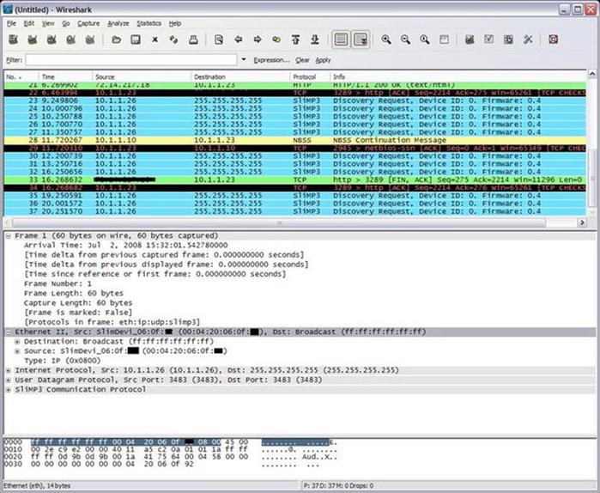The width and height of the screenshot is (600, 493).
Task: Select packet 28 NBSS Continuation Message
Action: pyautogui.click(x=295, y=141)
